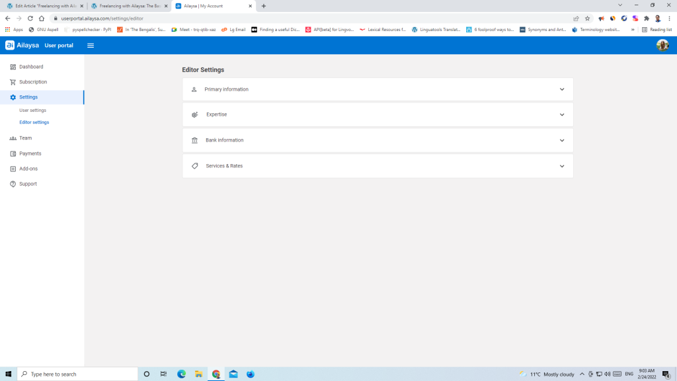This screenshot has height=381, width=677.
Task: Toggle the hamburger menu icon
Action: [x=91, y=46]
